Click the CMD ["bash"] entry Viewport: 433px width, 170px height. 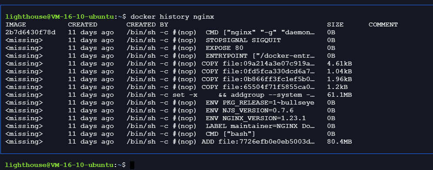point(230,134)
